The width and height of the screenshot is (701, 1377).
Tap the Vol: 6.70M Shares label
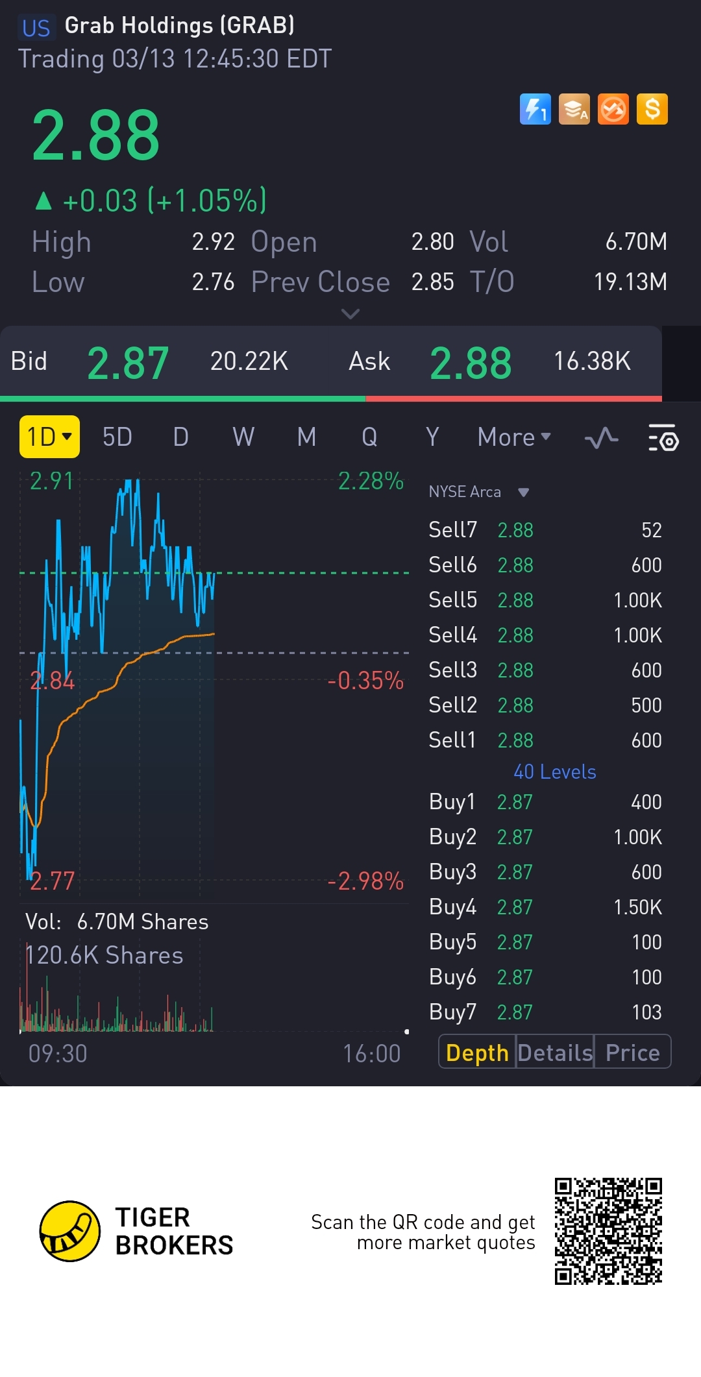pos(117,922)
